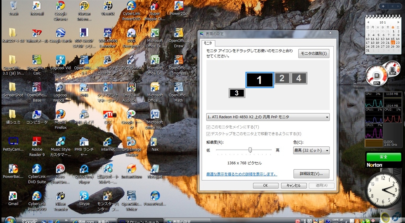Open the OpenOffice Draw shortcut
The image size is (405, 223).
pos(178,38)
